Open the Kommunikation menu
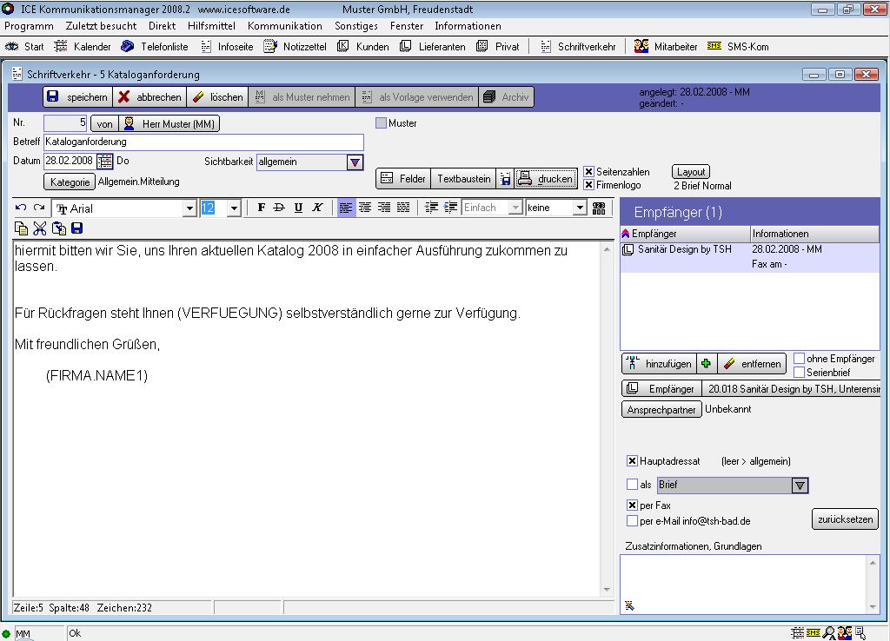Screen dimensions: 890x641 click(284, 26)
